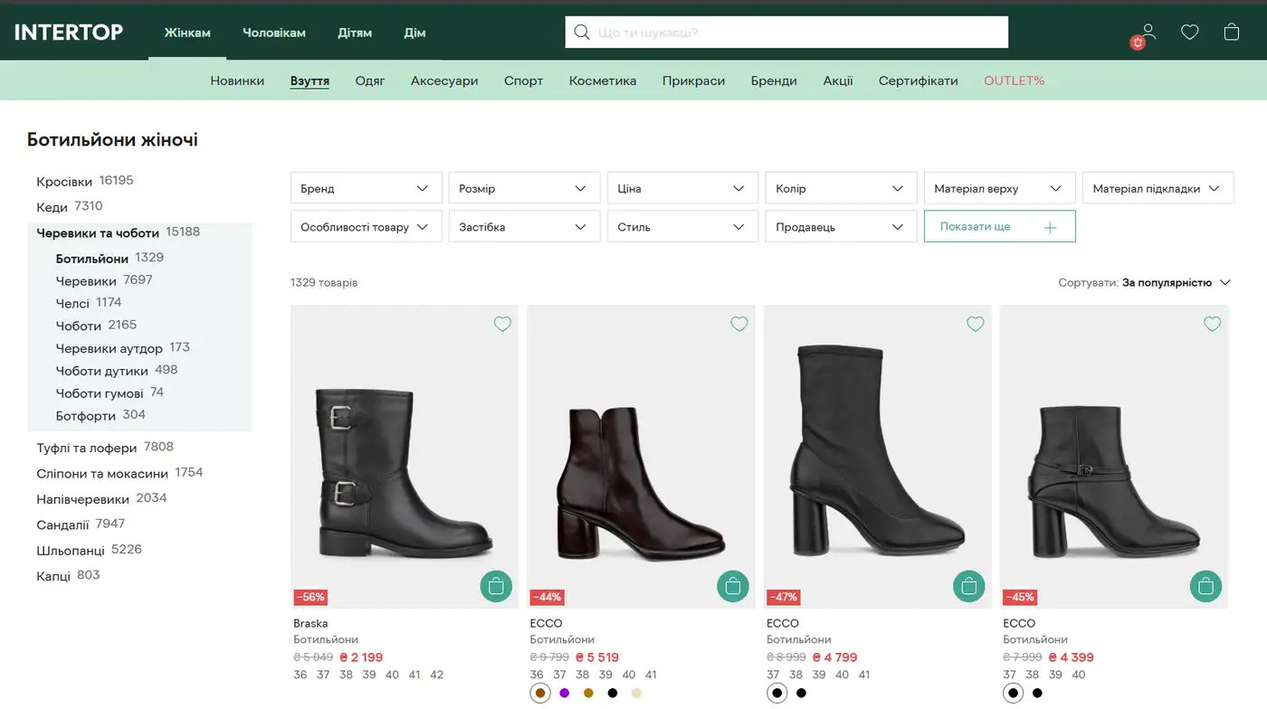Select the beige color swatch on ECCO boots
The width and height of the screenshot is (1267, 709).
[x=636, y=694]
